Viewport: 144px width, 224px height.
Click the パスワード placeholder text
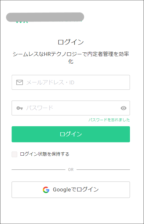click(x=40, y=108)
